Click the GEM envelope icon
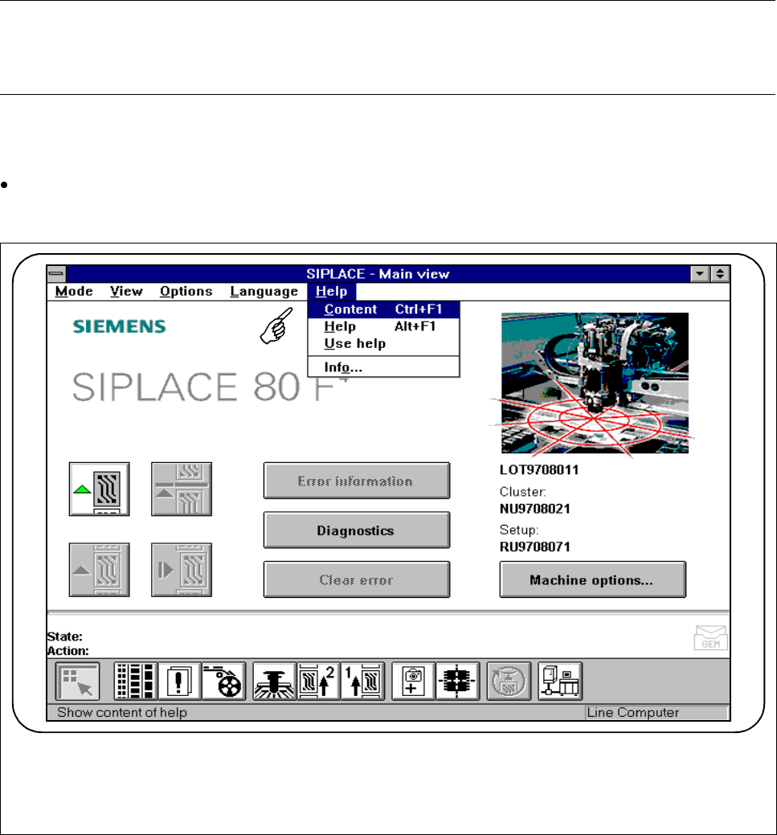Viewport: 777px width, 835px height. [x=710, y=638]
